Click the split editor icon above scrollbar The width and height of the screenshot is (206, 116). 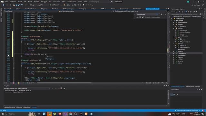(x=168, y=11)
